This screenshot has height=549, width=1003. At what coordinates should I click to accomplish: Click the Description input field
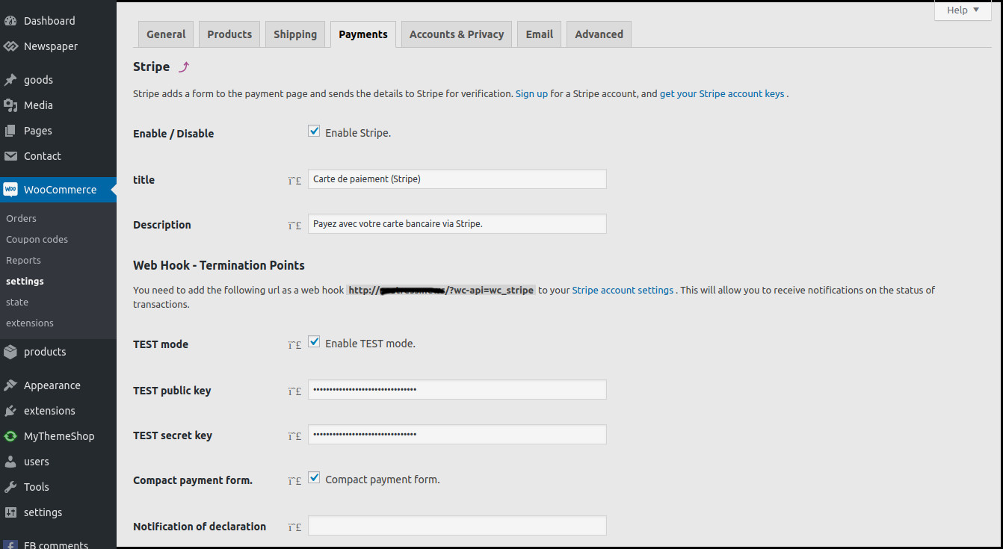[457, 223]
